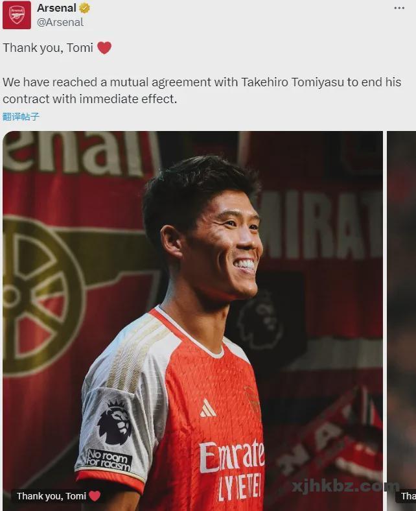Open the three-dot more options menu
This screenshot has width=416, height=511.
[x=399, y=8]
